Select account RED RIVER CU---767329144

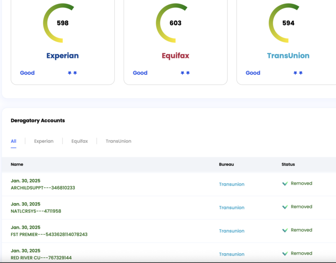pyautogui.click(x=41, y=258)
